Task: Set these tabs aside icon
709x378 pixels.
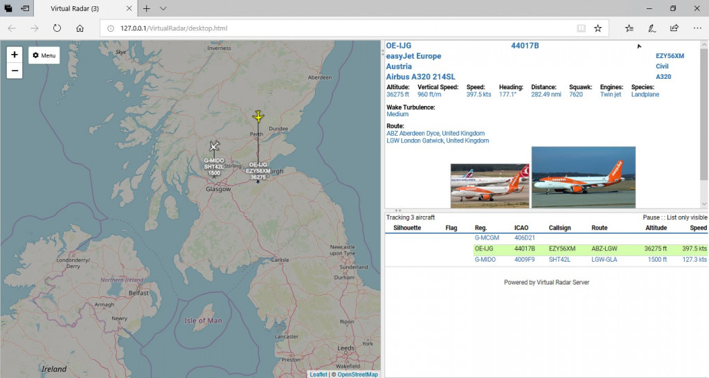Action: pyautogui.click(x=26, y=8)
